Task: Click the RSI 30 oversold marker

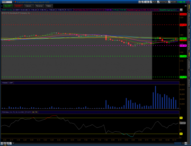Action: point(181,134)
